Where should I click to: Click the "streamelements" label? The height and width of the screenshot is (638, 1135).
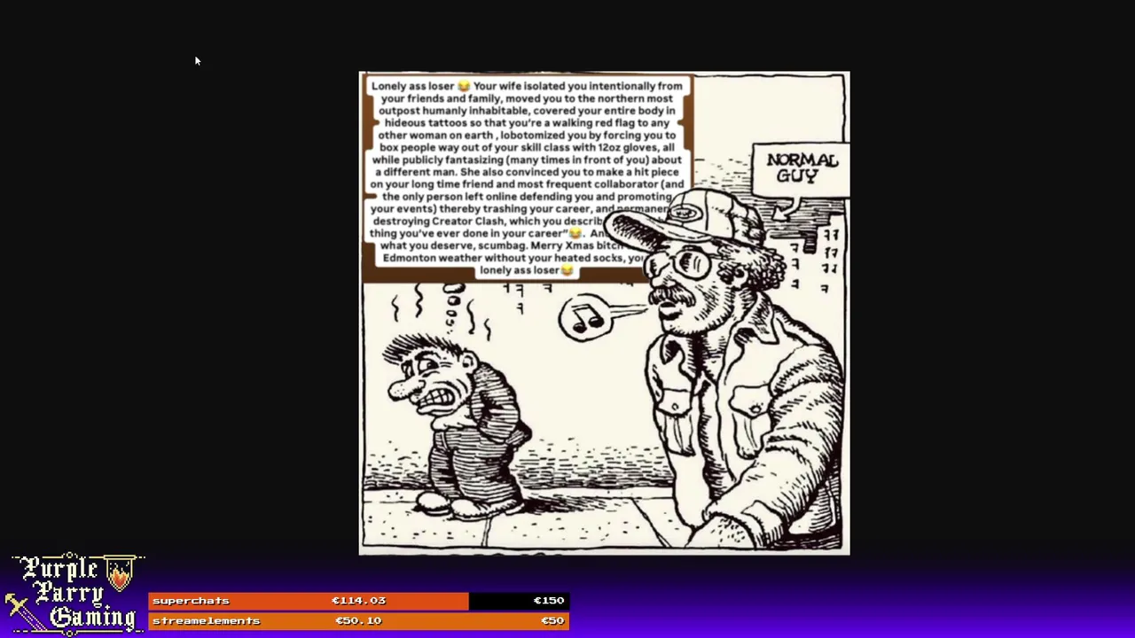[x=206, y=621]
